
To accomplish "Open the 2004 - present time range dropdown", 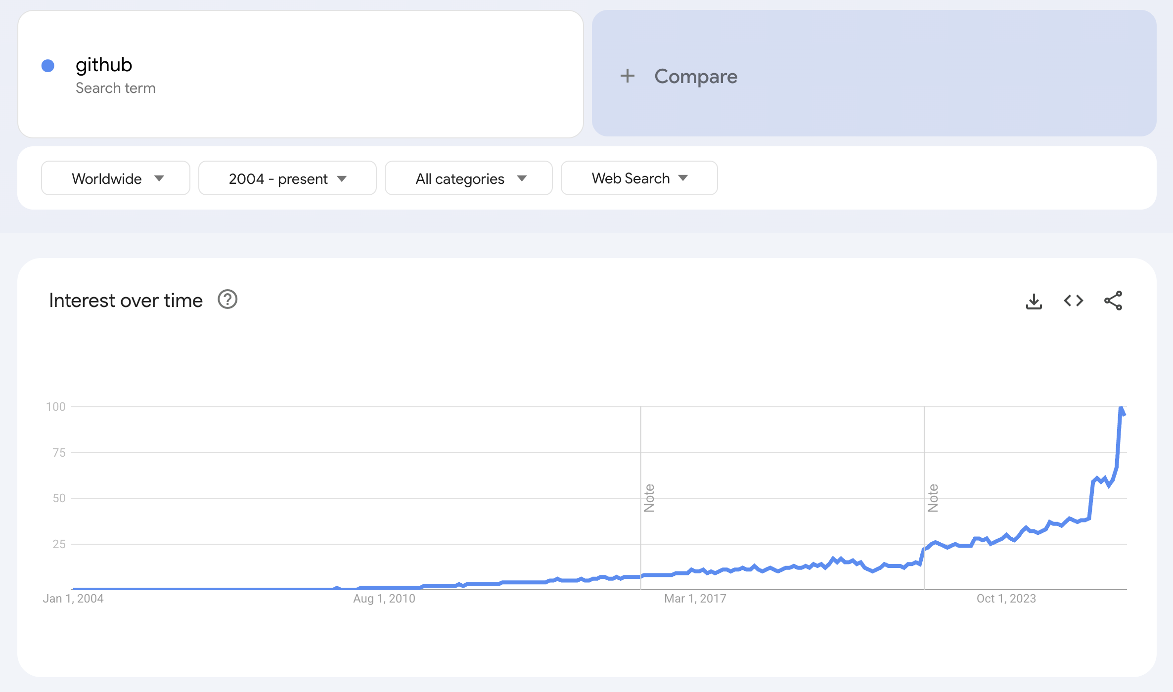I will point(287,178).
